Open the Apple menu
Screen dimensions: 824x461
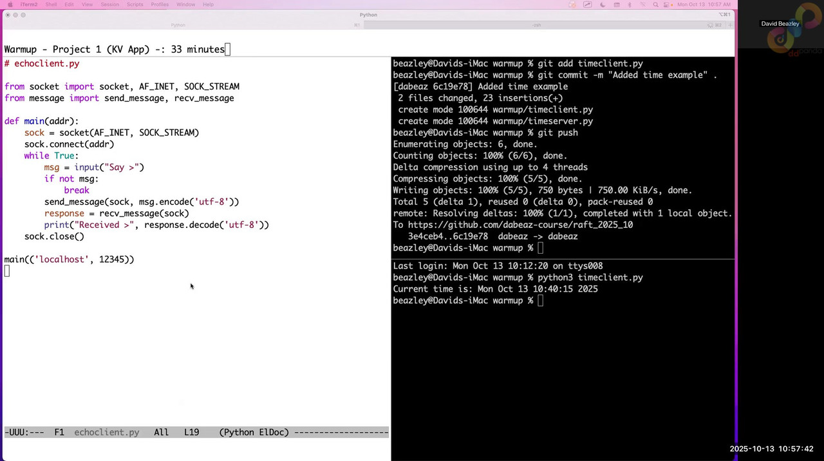(10, 5)
